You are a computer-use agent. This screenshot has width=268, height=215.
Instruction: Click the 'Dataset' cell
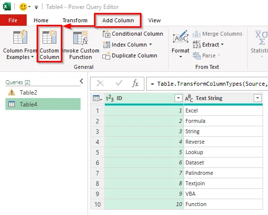click(x=223, y=162)
